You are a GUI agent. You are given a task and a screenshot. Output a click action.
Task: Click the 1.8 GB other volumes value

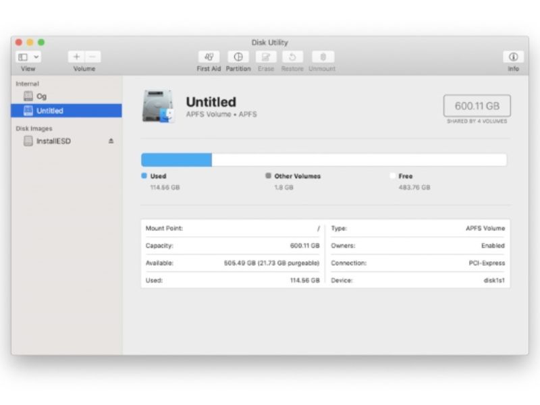283,188
